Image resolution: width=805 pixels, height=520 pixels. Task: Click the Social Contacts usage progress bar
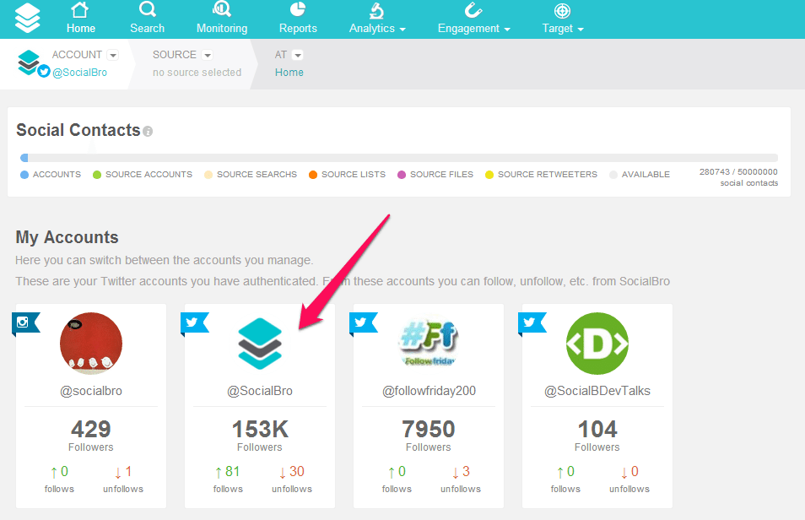coord(399,158)
